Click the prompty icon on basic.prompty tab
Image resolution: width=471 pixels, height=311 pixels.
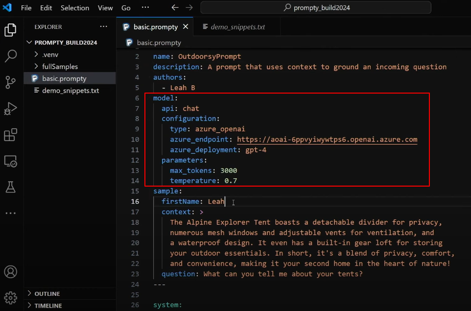pyautogui.click(x=126, y=27)
